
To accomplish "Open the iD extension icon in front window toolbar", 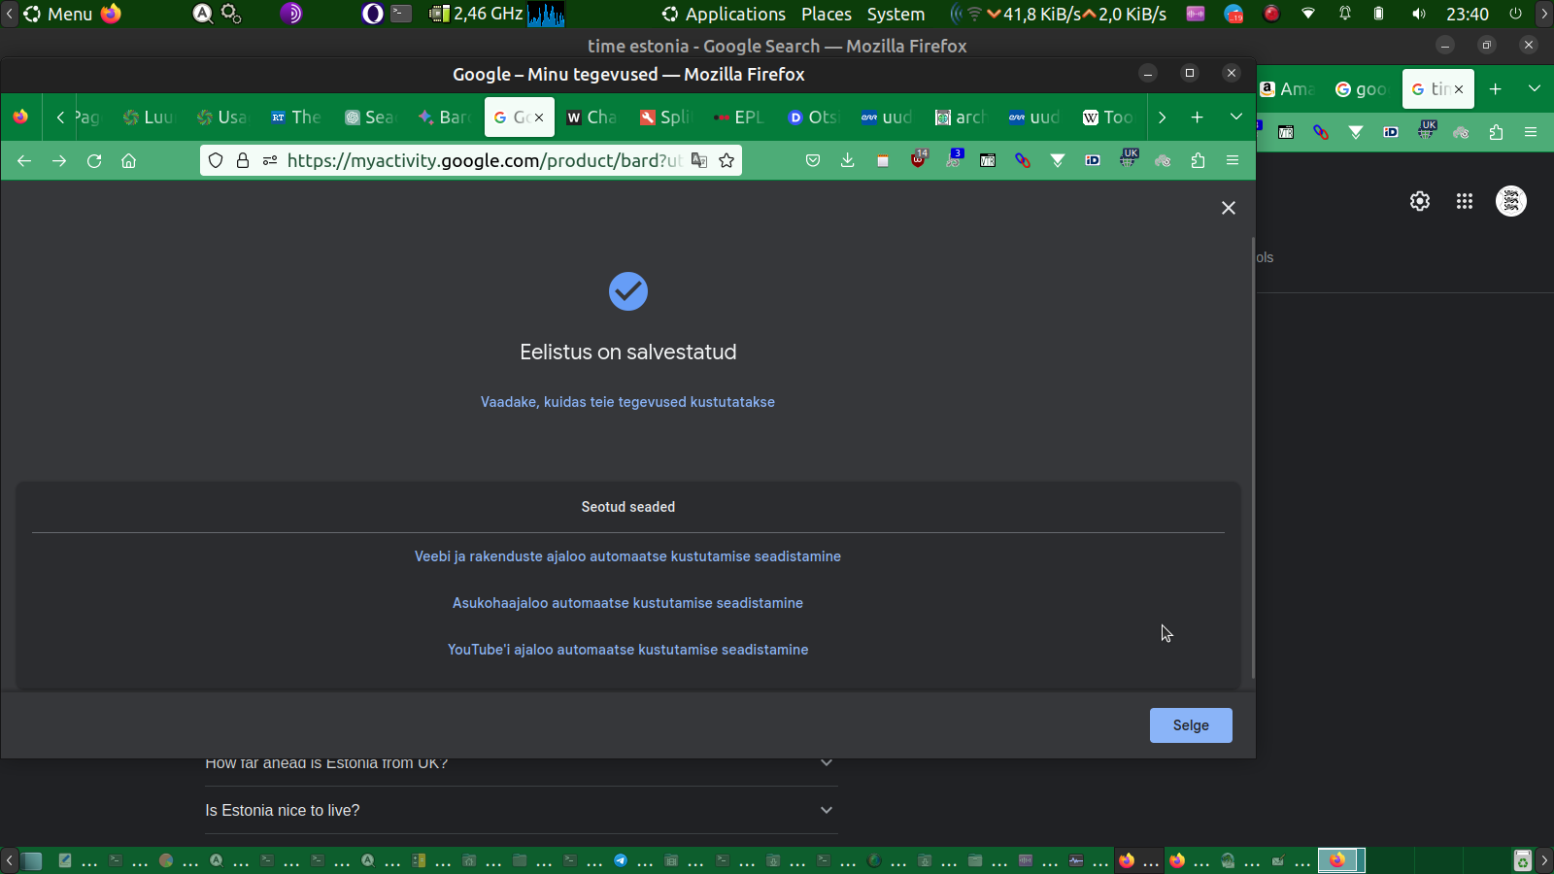I will pyautogui.click(x=1093, y=161).
